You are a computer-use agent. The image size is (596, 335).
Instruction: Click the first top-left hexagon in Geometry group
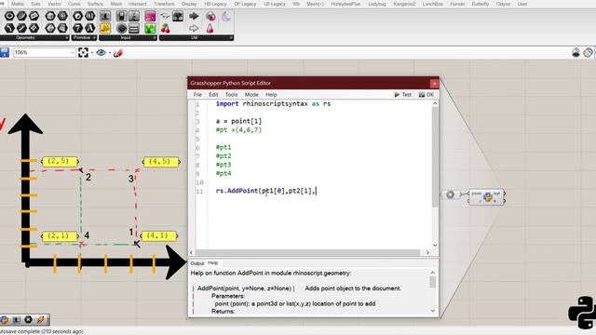point(9,16)
